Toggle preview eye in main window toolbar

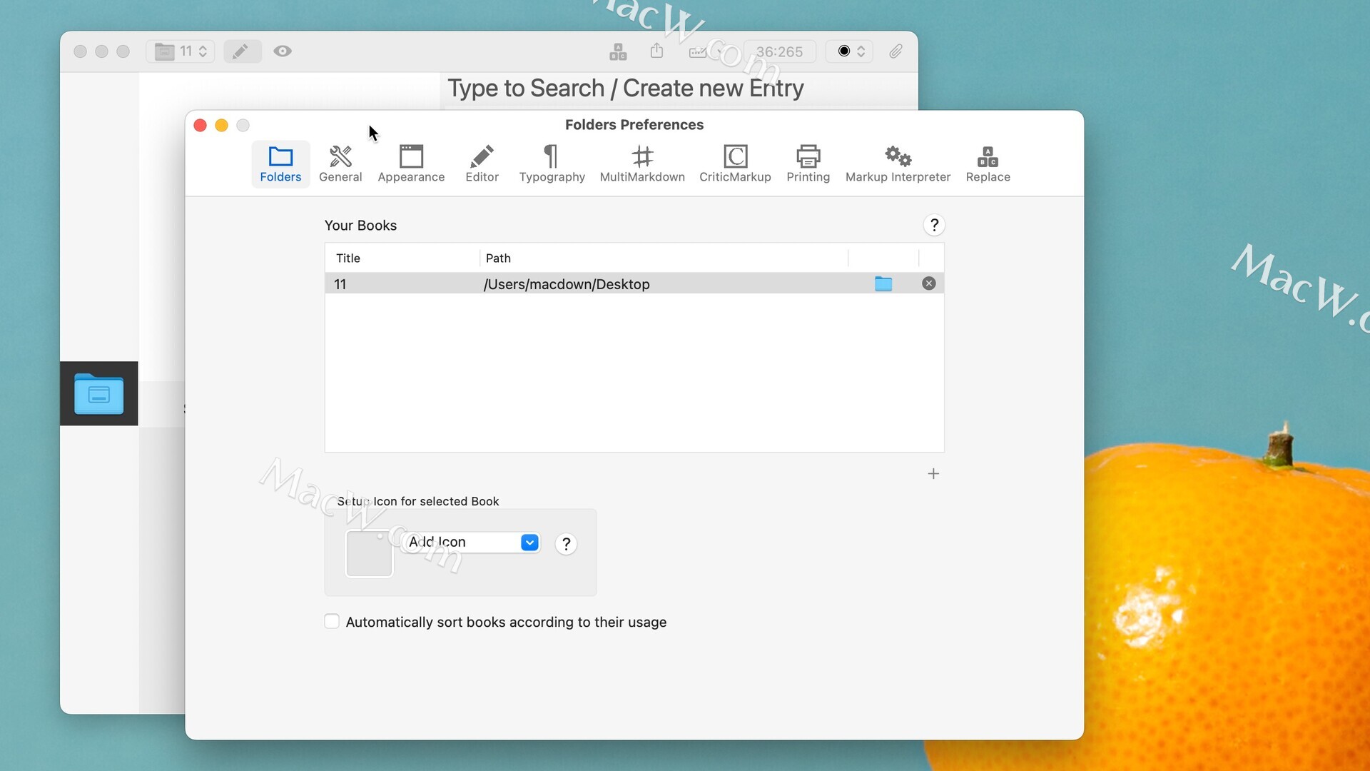(283, 51)
